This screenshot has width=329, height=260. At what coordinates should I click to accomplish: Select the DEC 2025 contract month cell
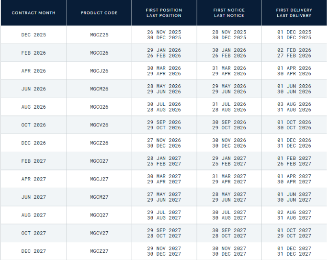click(x=34, y=35)
